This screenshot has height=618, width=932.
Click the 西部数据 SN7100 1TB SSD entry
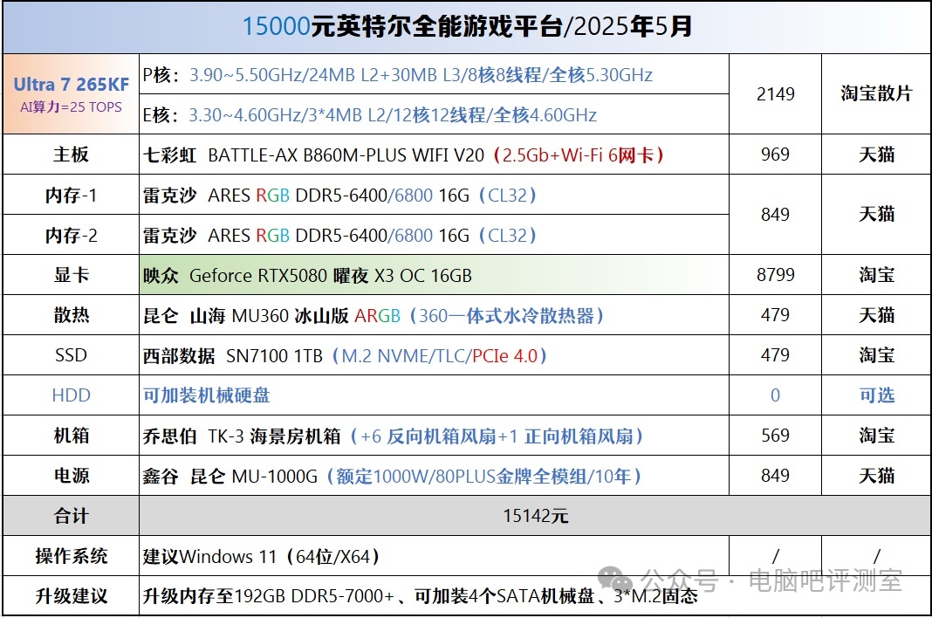(x=345, y=355)
